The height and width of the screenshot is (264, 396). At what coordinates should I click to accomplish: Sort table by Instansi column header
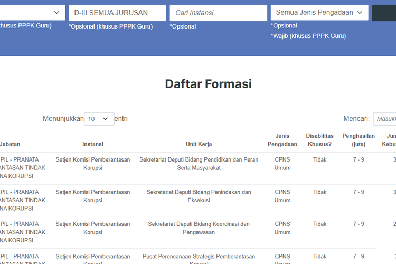pyautogui.click(x=93, y=144)
